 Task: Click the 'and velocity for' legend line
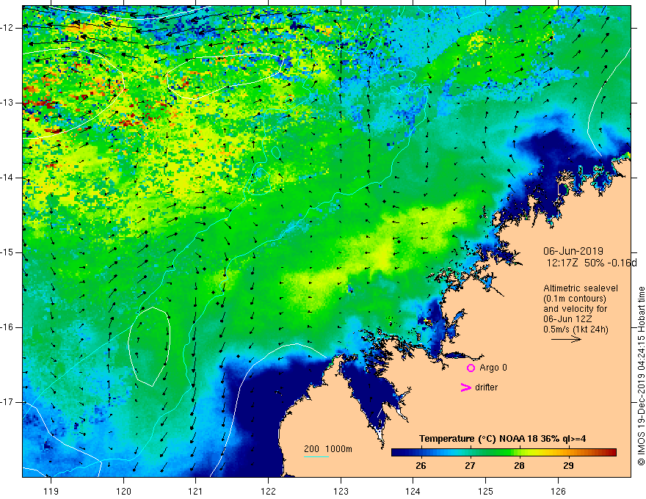point(575,309)
